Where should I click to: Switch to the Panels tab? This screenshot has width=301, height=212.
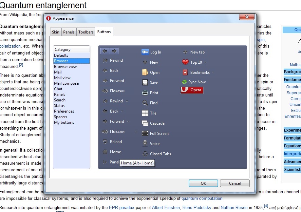tap(69, 32)
